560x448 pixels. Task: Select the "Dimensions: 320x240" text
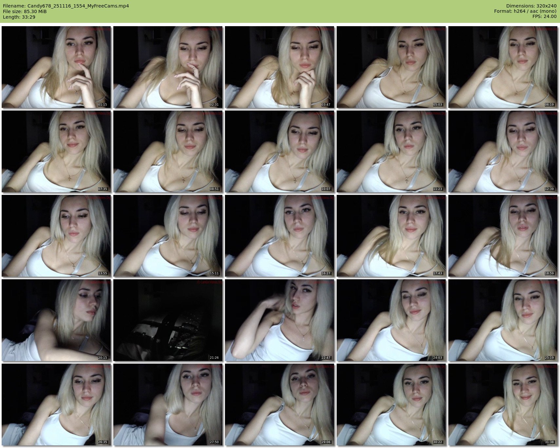[531, 6]
